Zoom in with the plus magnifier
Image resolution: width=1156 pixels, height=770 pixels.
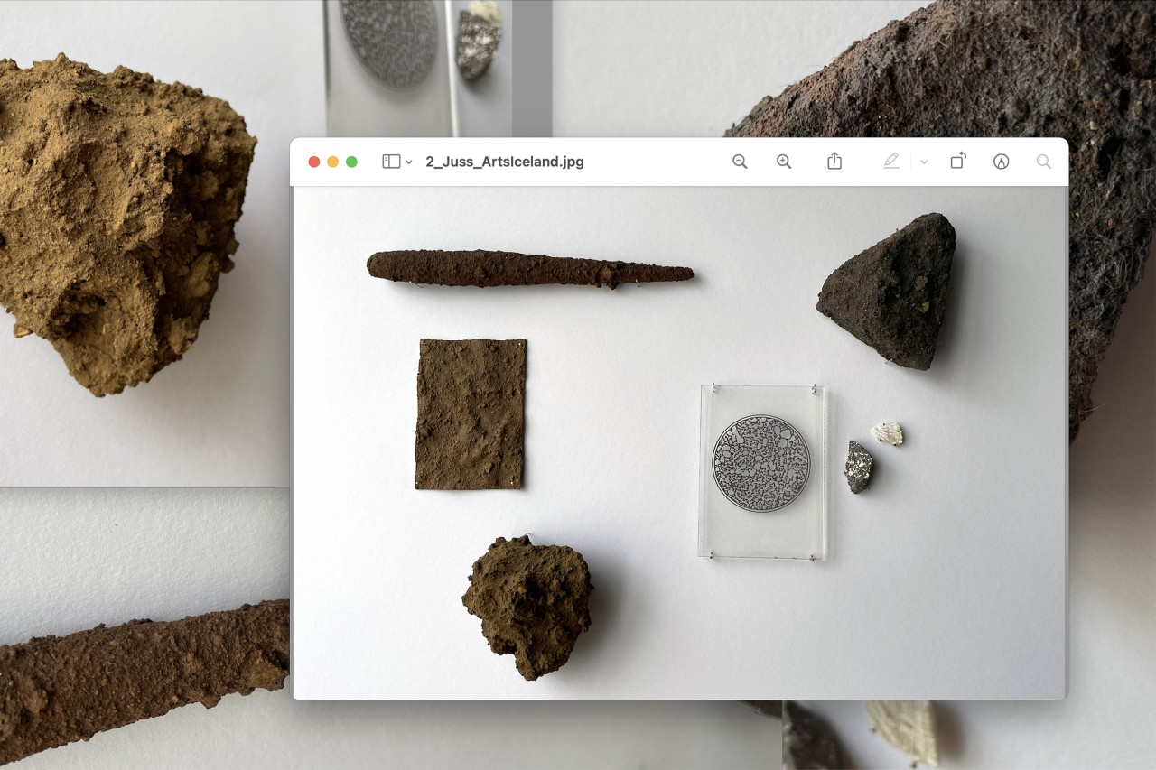(784, 162)
